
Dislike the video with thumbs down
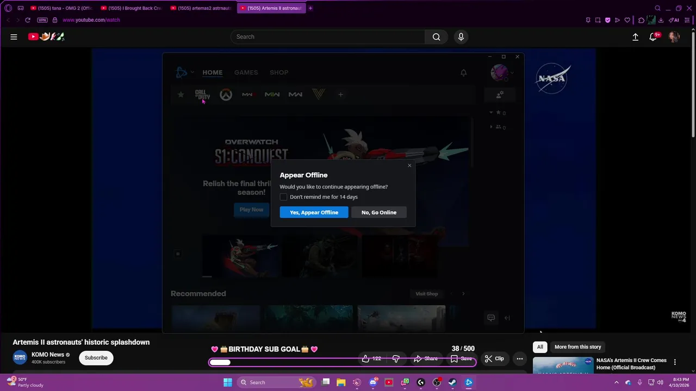point(396,358)
